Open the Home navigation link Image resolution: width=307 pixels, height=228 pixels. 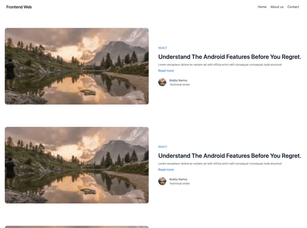coord(262,7)
